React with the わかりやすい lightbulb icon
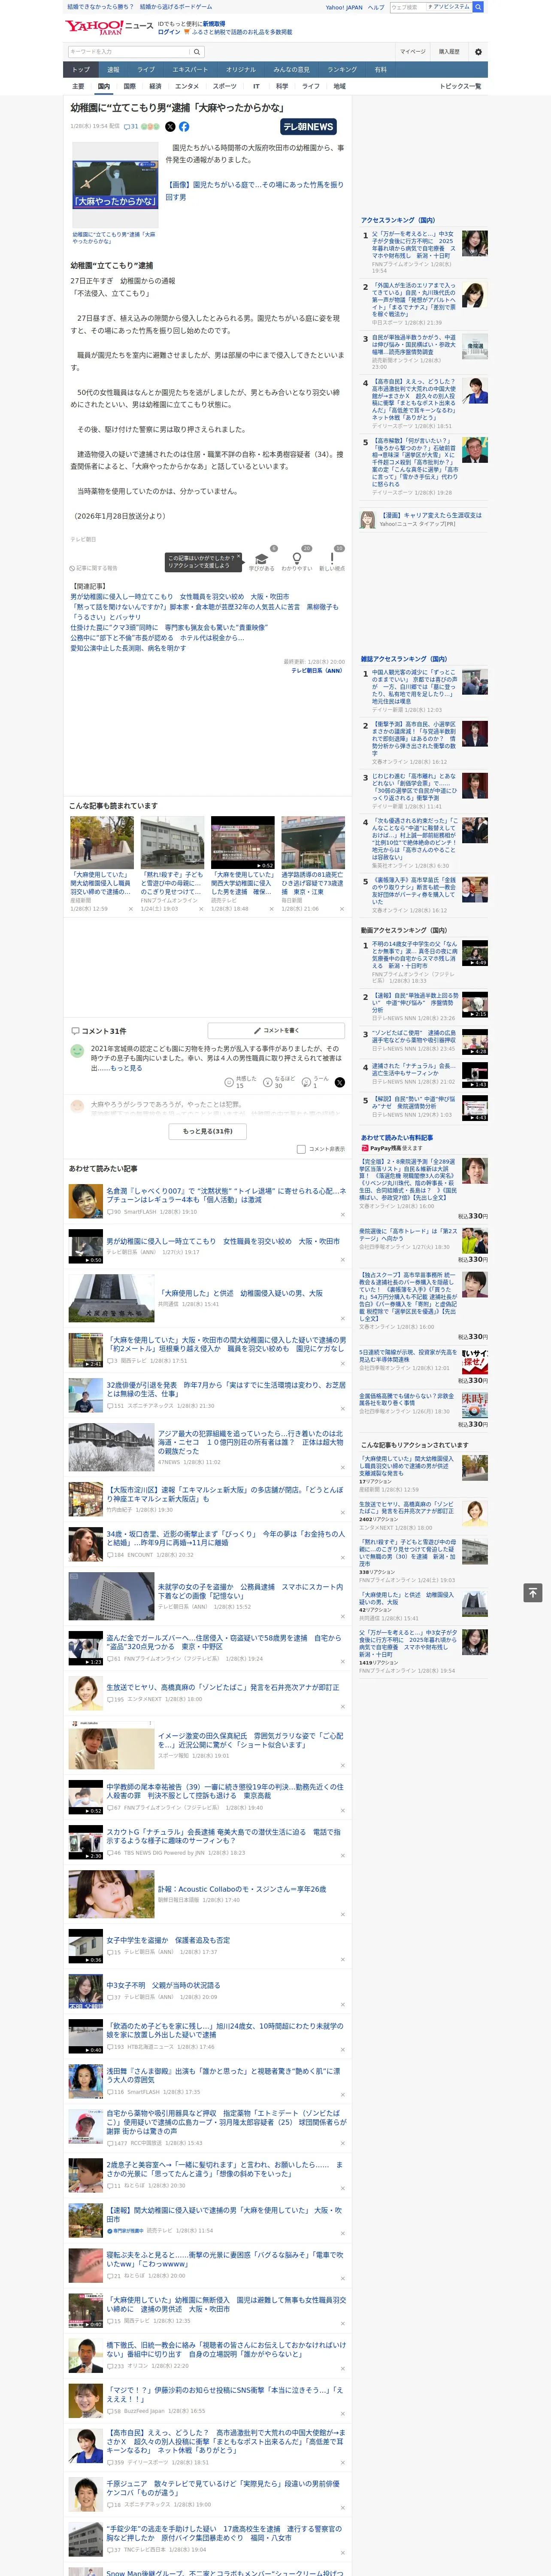The height and width of the screenshot is (2576, 551). [296, 559]
